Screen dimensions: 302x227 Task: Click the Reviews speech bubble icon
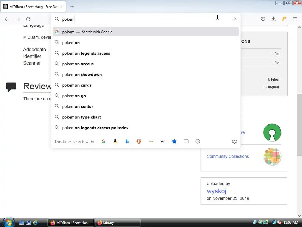pyautogui.click(x=11, y=87)
